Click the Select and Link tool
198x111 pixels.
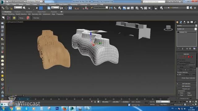(3, 8)
